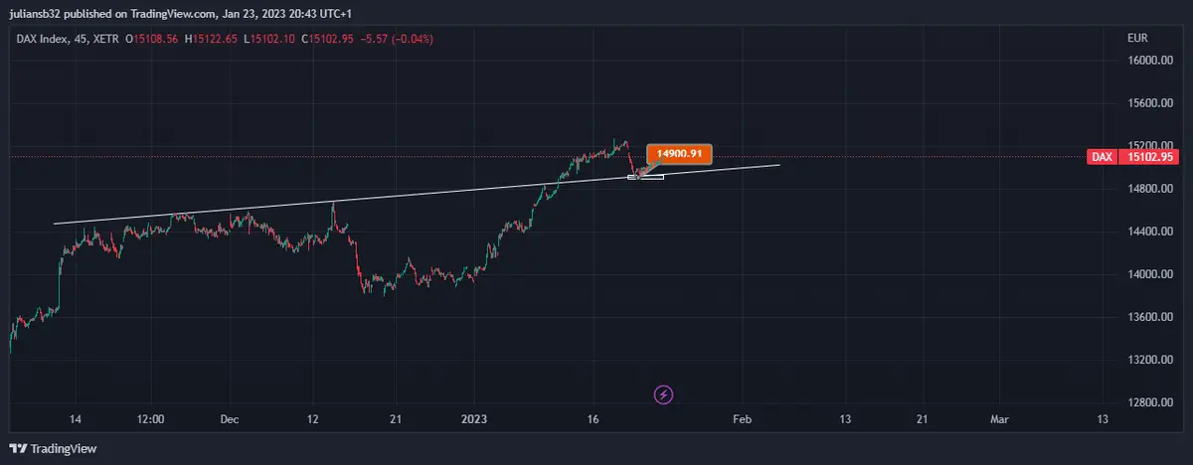
Task: Select the Mar marker on time axis
Action: [x=999, y=420]
